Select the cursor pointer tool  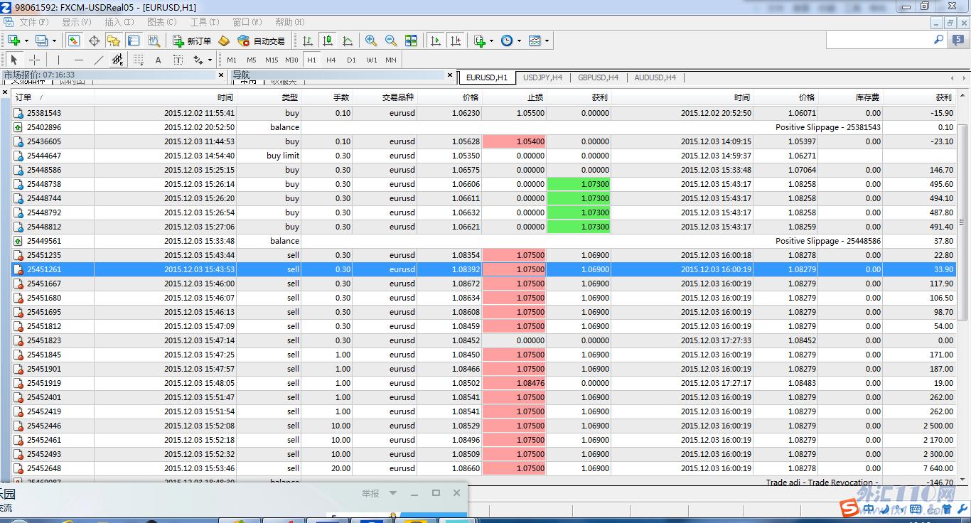click(14, 60)
